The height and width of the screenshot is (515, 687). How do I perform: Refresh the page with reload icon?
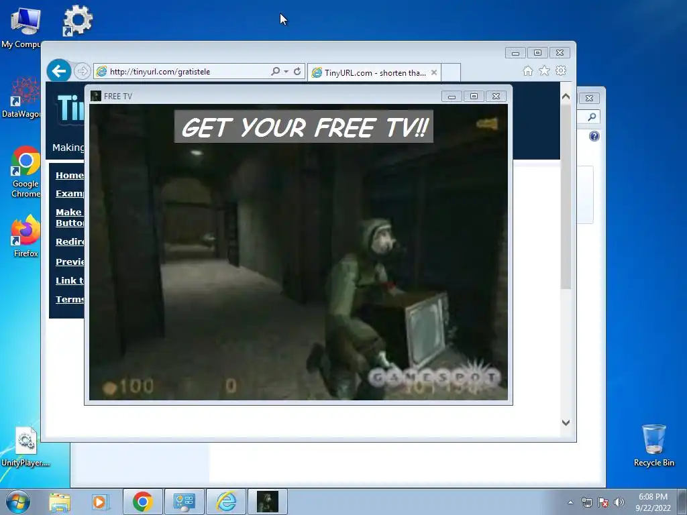[x=297, y=71]
